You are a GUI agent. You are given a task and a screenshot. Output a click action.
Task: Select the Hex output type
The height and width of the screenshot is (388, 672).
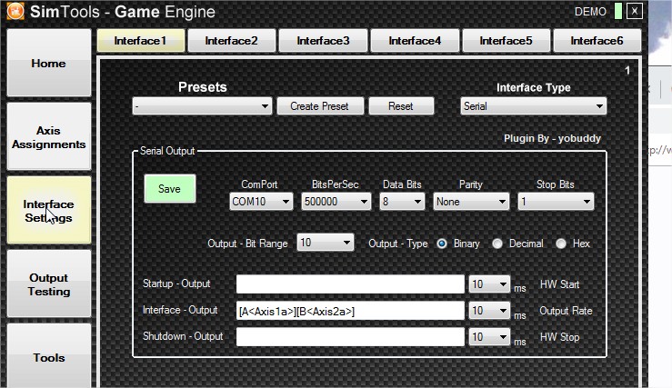(561, 244)
